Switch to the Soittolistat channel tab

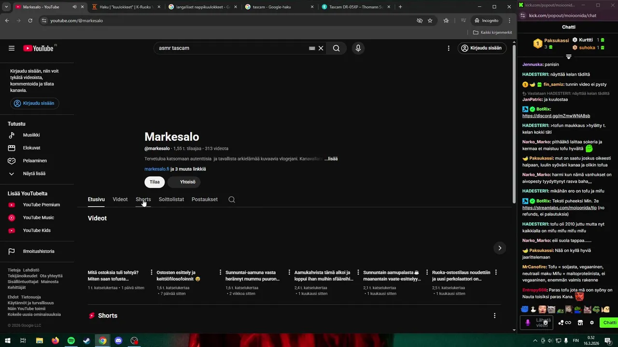click(x=171, y=200)
